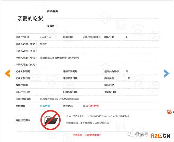174x142 pixels.
Task: Click the agency name 北京夏之鼎盛知识产权代理有限公司
Action: pyautogui.click(x=59, y=99)
